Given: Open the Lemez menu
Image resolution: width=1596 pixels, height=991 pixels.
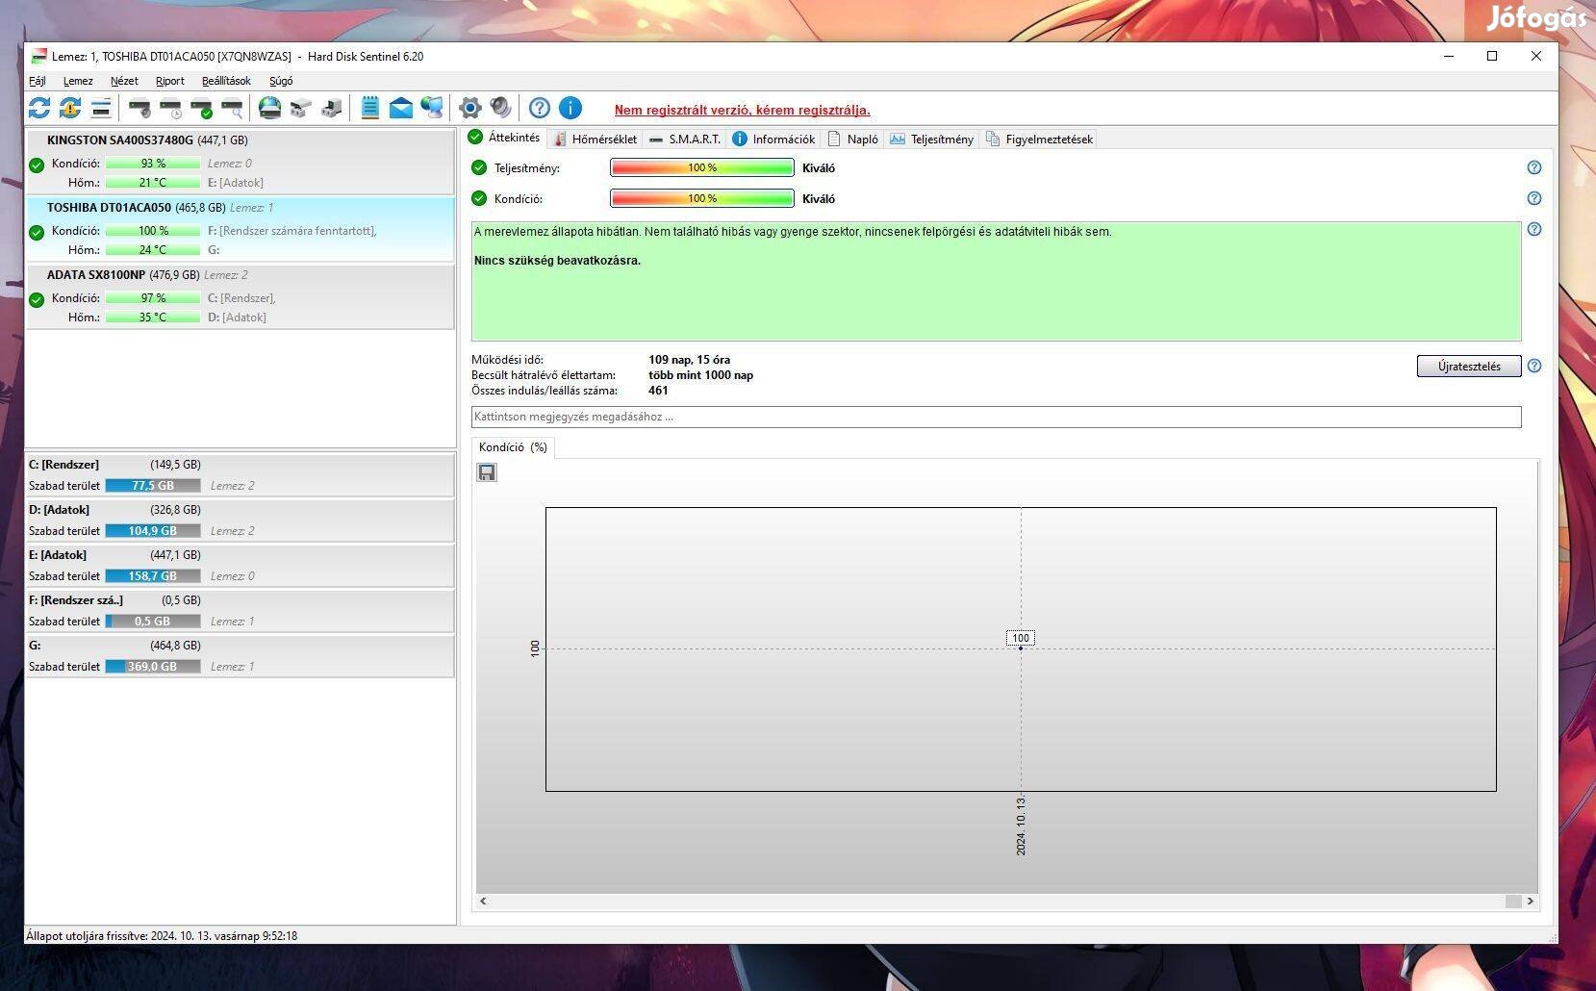Looking at the screenshot, I should coord(78,81).
